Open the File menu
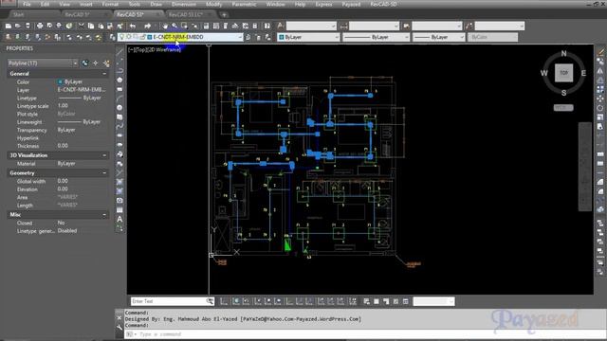Image resolution: width=607 pixels, height=341 pixels. (x=27, y=4)
